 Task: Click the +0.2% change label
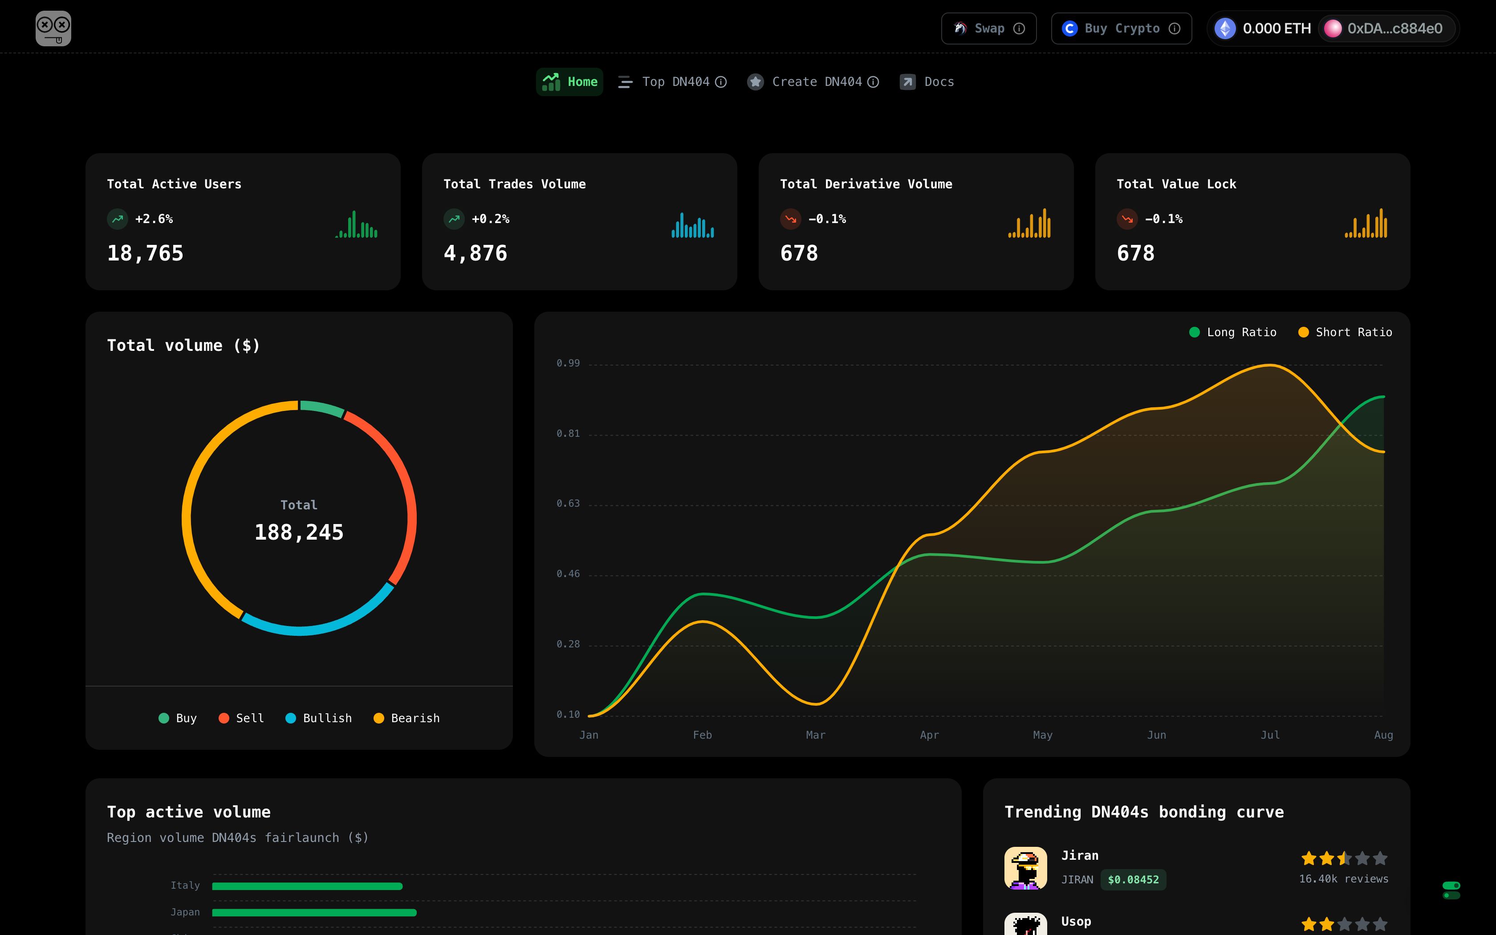[491, 219]
